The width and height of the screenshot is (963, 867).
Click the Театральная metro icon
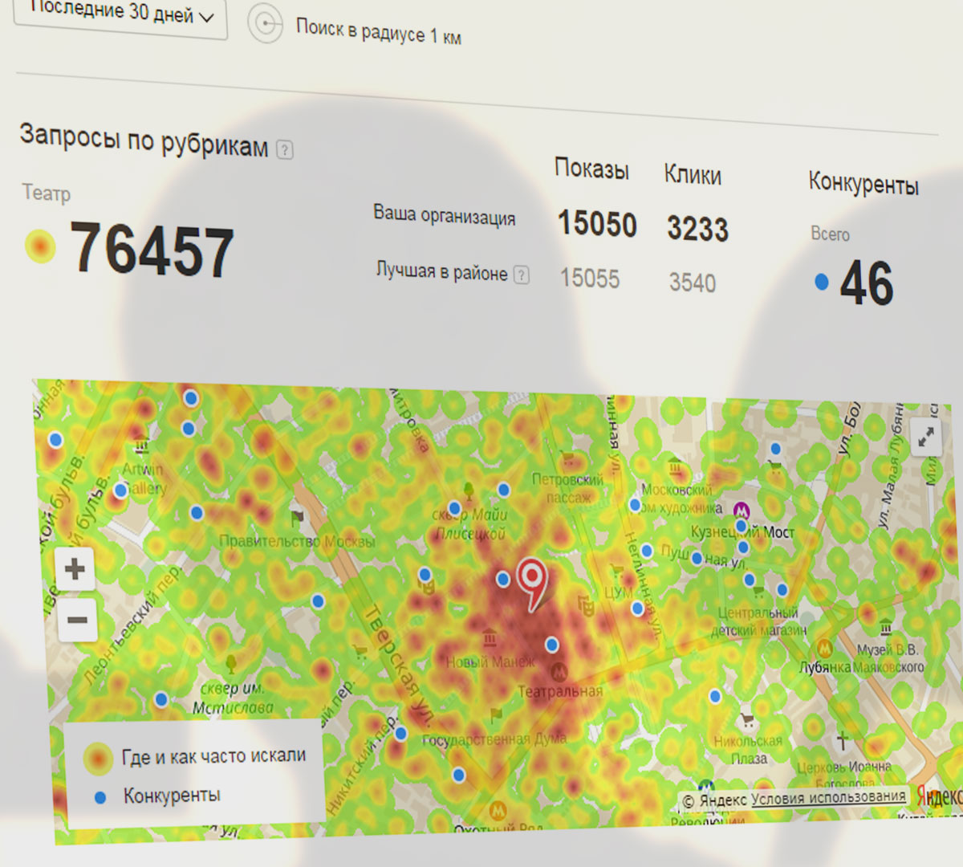point(559,671)
